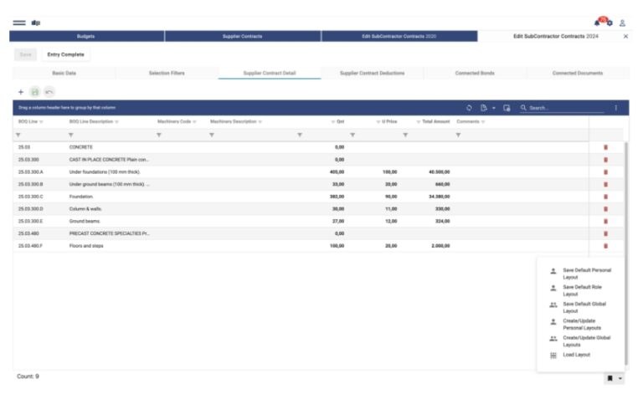643x404 pixels.
Task: Click the BOQ Line Description filter icon
Action: [x=71, y=135]
